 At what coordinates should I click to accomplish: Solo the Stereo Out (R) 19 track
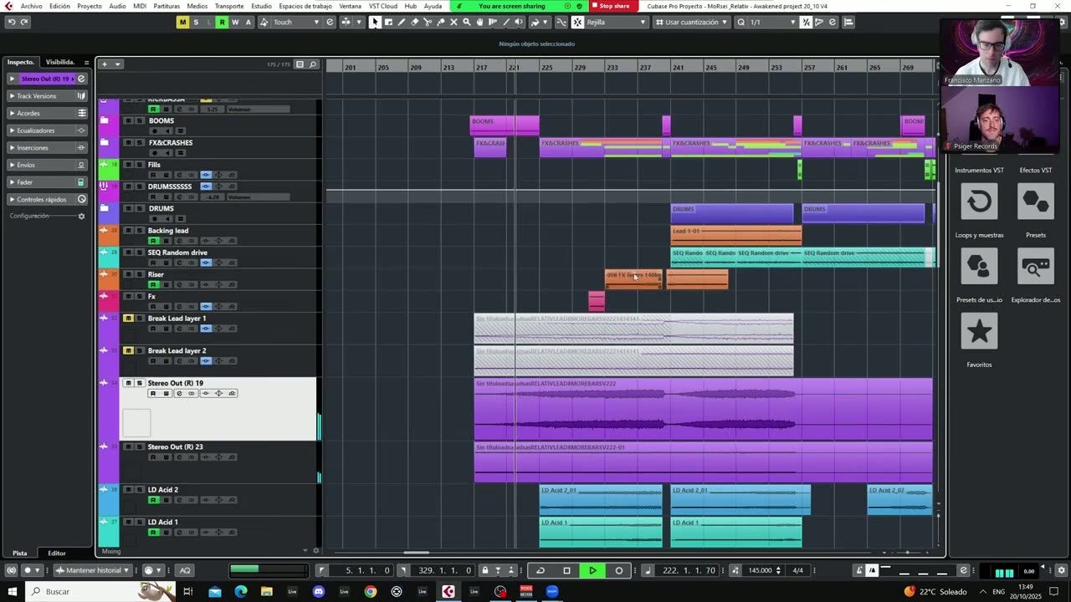139,383
